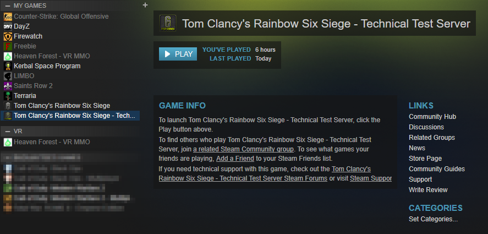Select the Terraria tree icon
The height and width of the screenshot is (234, 488).
[x=8, y=96]
